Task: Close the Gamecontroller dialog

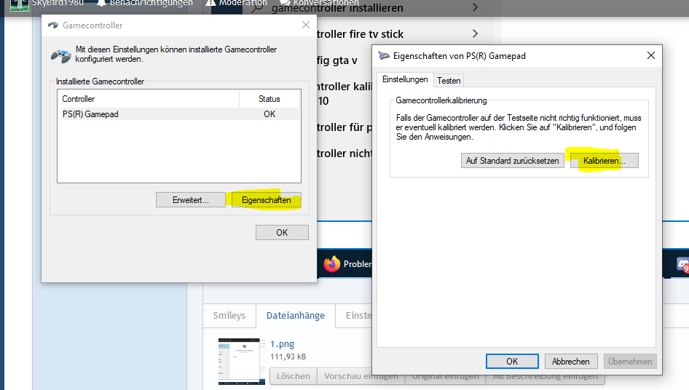Action: [306, 25]
